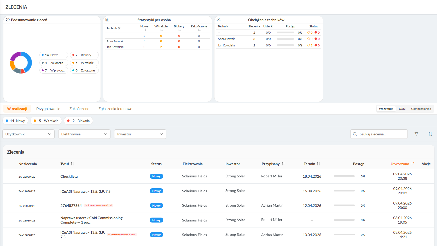Viewport: 437px width, 246px height.
Task: Open the Zgłoszenia terenowe tab
Action: tap(115, 109)
